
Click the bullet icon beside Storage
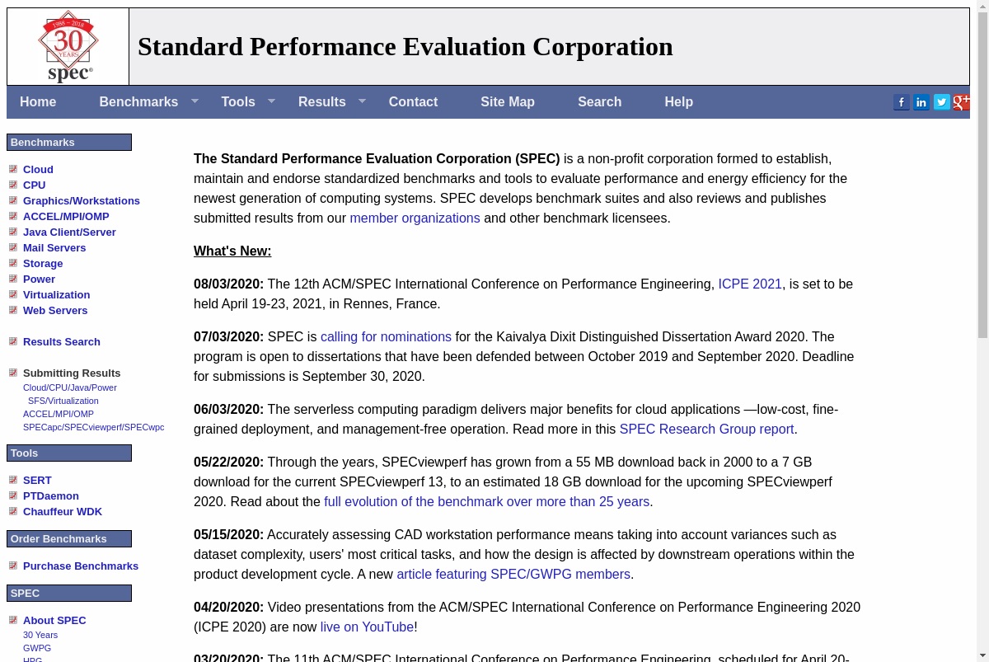click(13, 263)
